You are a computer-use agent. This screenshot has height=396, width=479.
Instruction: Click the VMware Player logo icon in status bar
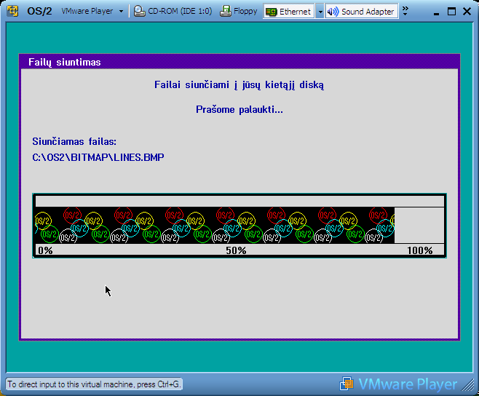point(346,384)
